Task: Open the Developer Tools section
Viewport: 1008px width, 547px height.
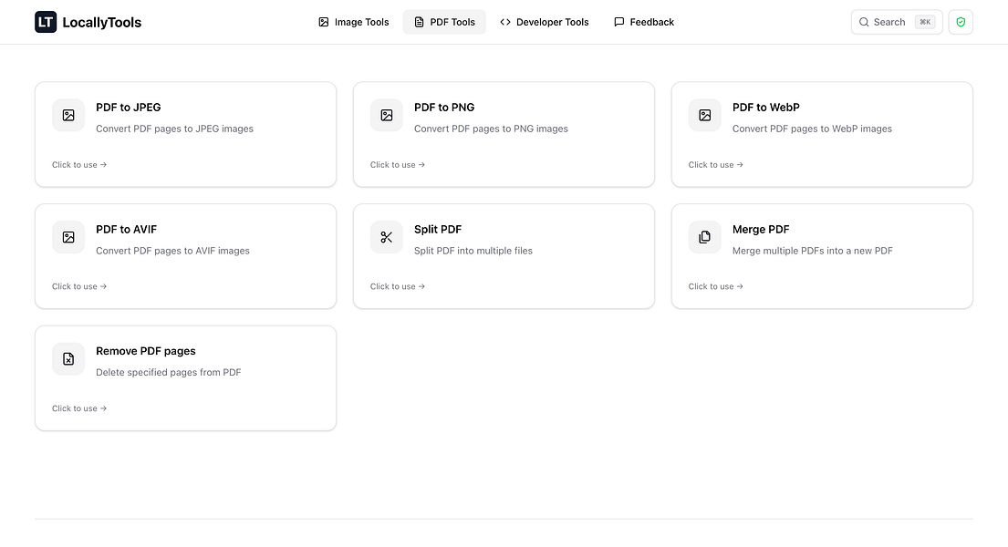Action: pos(545,21)
